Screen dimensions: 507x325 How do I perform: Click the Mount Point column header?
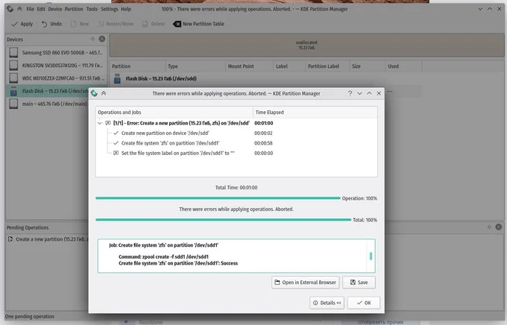click(249, 66)
